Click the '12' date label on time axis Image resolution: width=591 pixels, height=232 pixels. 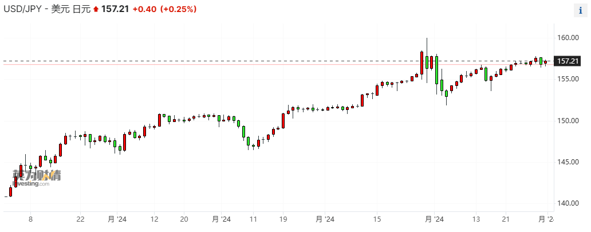(155, 219)
